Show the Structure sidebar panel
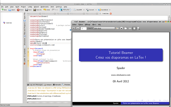This screenshot has height=107, width=171. pyautogui.click(x=25, y=43)
